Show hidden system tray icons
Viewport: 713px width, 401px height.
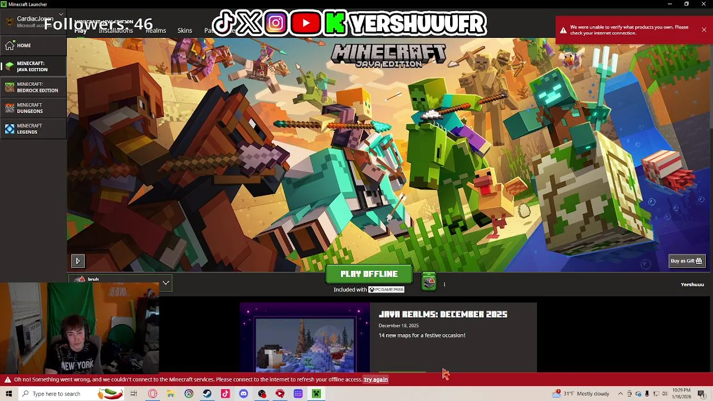(620, 394)
